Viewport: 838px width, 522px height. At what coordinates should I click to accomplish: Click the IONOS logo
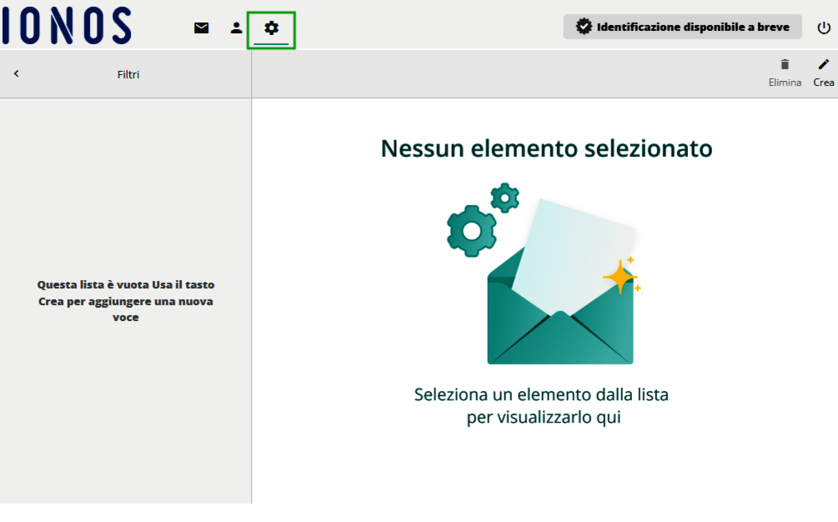coord(67,26)
